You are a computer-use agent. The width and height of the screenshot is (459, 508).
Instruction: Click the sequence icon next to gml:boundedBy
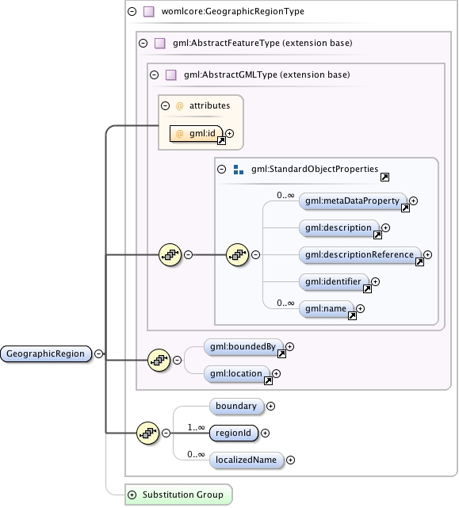159,360
